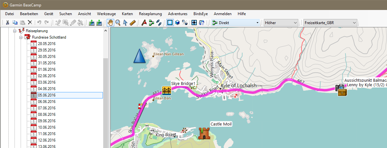The image size is (387, 148).
Task: Select the New waypoint flag tool
Action: click(144, 23)
